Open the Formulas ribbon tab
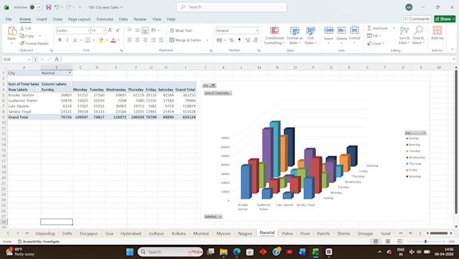The height and width of the screenshot is (259, 459). [105, 19]
